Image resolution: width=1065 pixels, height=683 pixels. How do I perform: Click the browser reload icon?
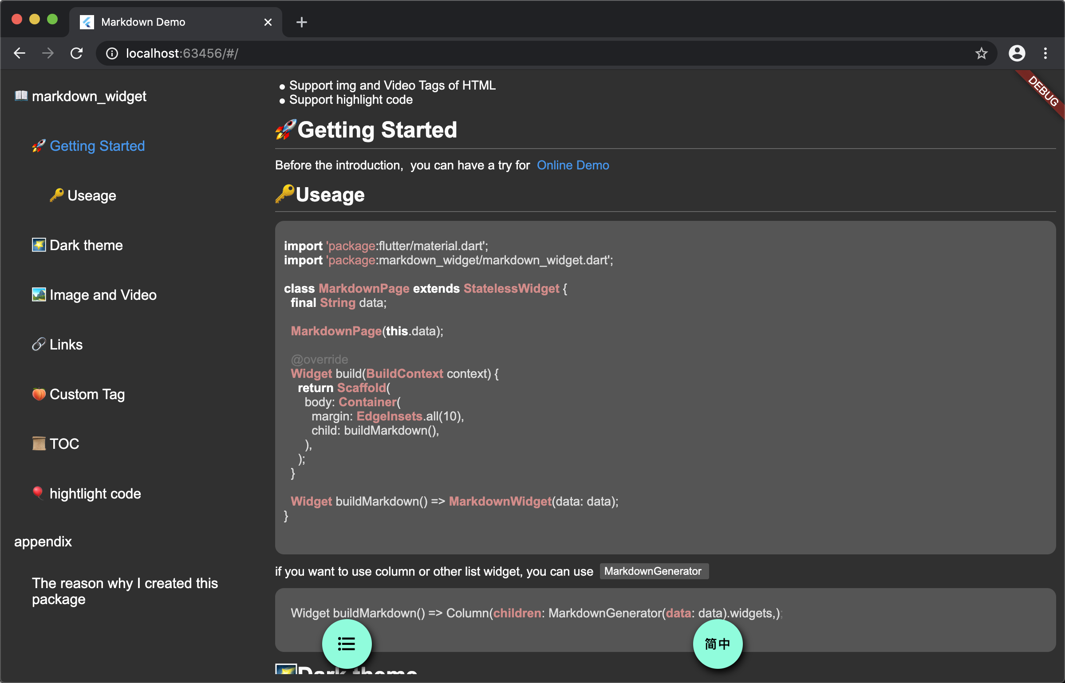click(x=77, y=53)
